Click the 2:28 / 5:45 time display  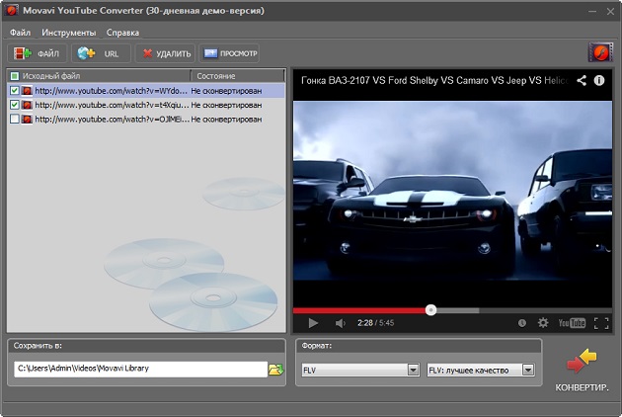click(375, 323)
